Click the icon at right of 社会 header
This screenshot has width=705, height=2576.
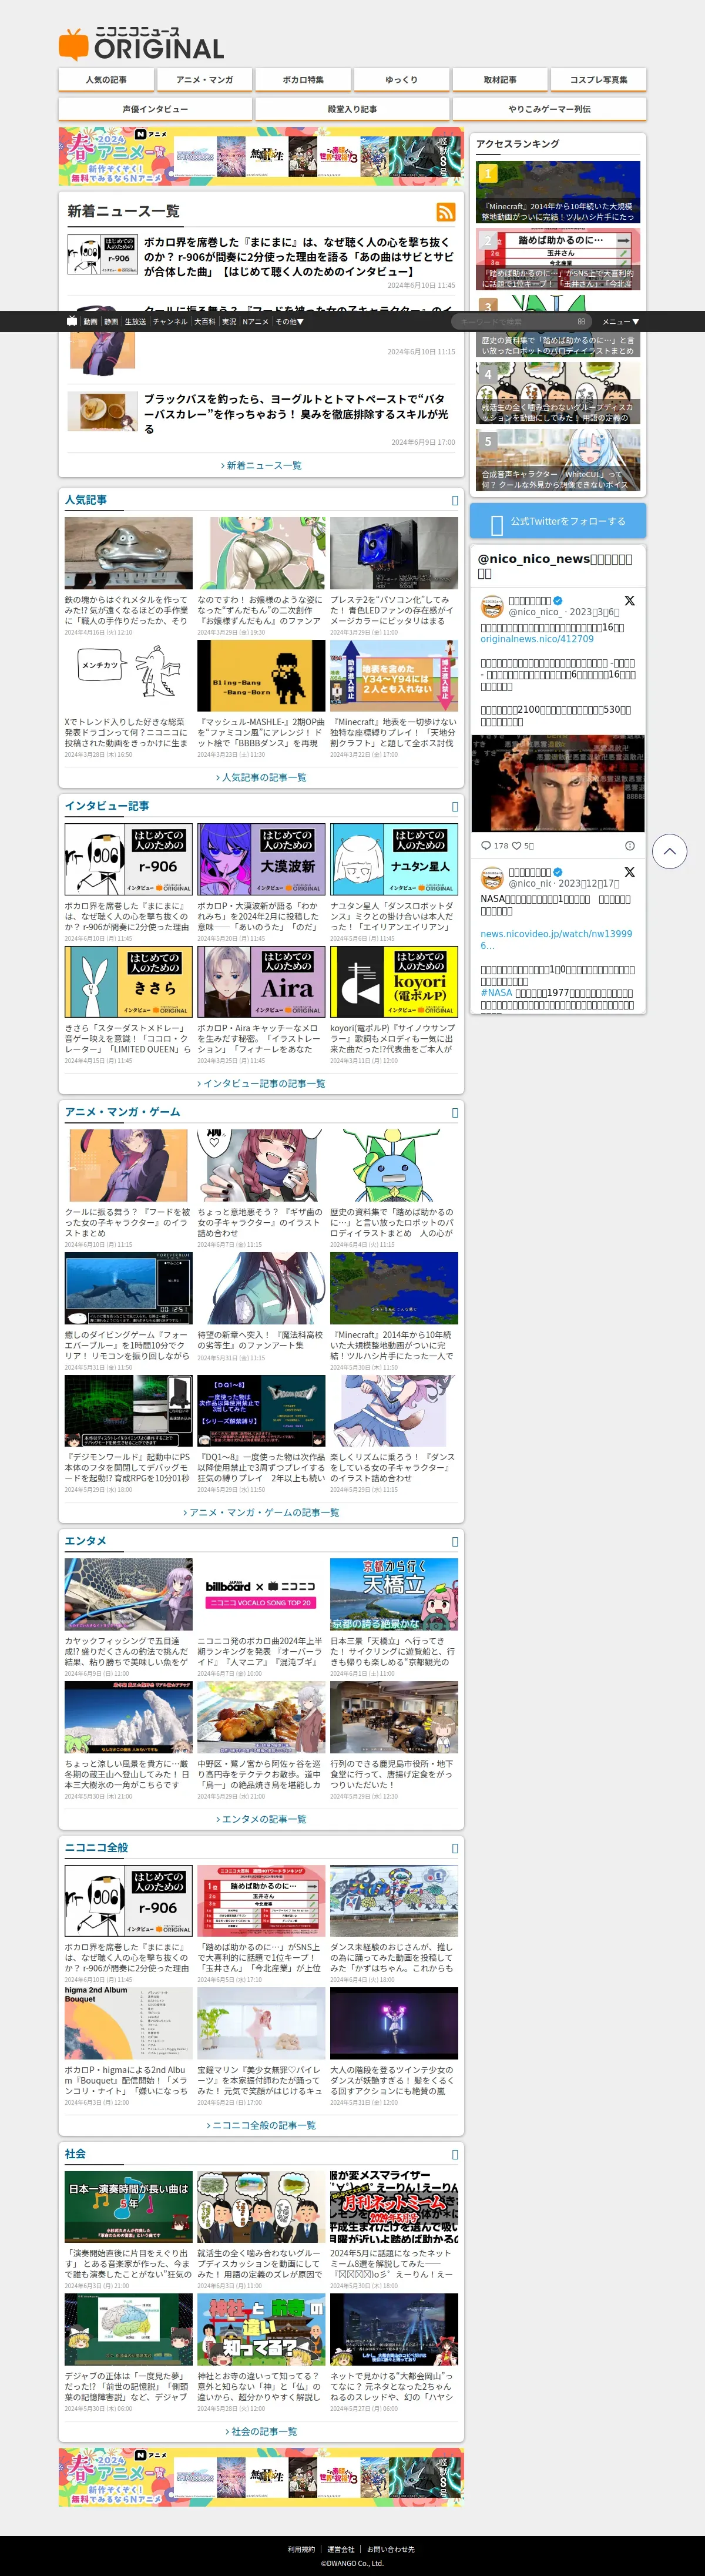455,2154
